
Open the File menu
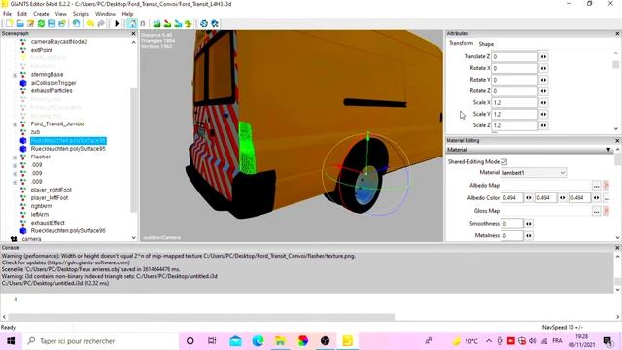click(x=7, y=14)
